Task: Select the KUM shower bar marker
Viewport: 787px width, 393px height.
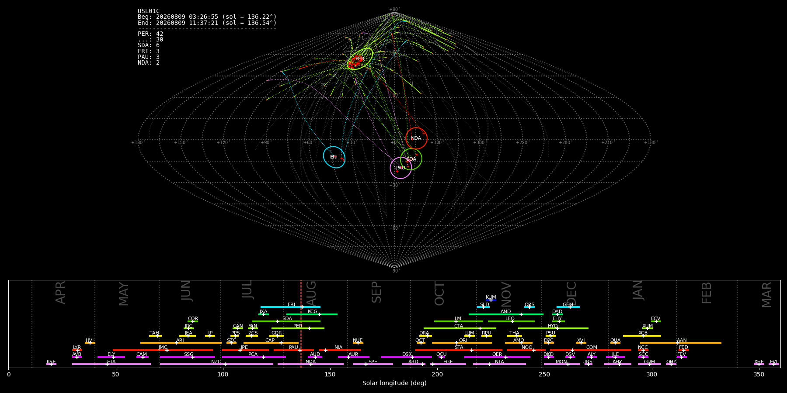Action: click(491, 300)
